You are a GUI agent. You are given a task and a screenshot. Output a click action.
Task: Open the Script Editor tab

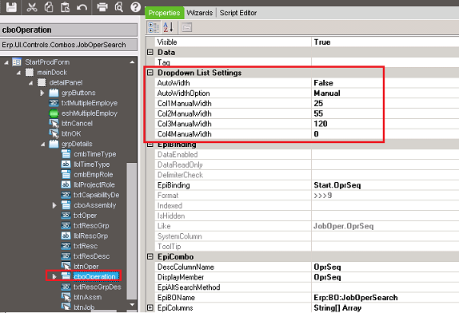pyautogui.click(x=238, y=13)
